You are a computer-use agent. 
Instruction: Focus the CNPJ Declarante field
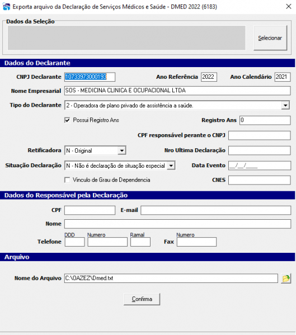(90, 77)
